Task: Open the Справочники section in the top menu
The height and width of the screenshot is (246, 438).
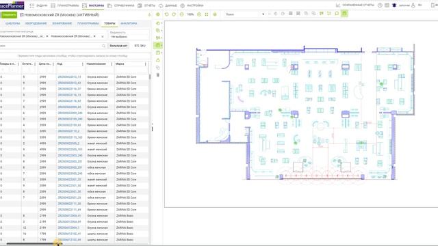Action: [120, 5]
